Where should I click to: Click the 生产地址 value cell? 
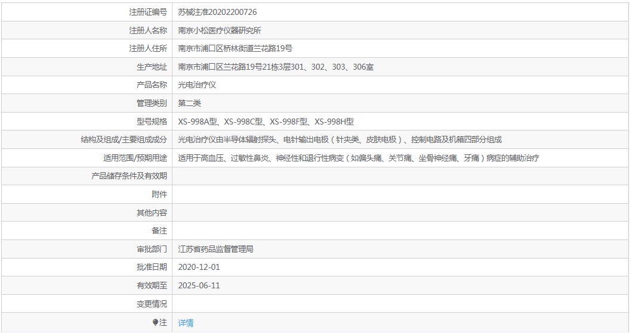pos(400,67)
